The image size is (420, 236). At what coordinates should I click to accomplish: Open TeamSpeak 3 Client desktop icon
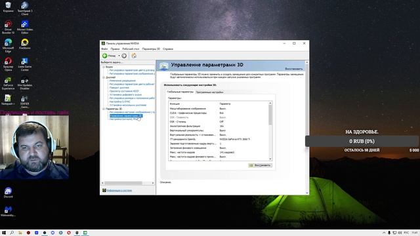point(25,8)
